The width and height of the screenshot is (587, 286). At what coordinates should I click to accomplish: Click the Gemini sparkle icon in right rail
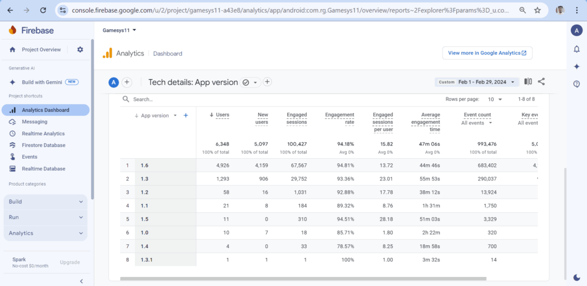tap(577, 66)
